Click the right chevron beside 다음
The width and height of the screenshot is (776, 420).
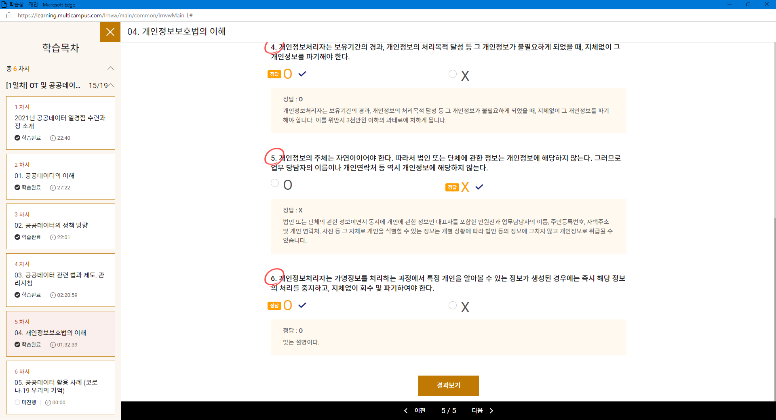tap(491, 411)
